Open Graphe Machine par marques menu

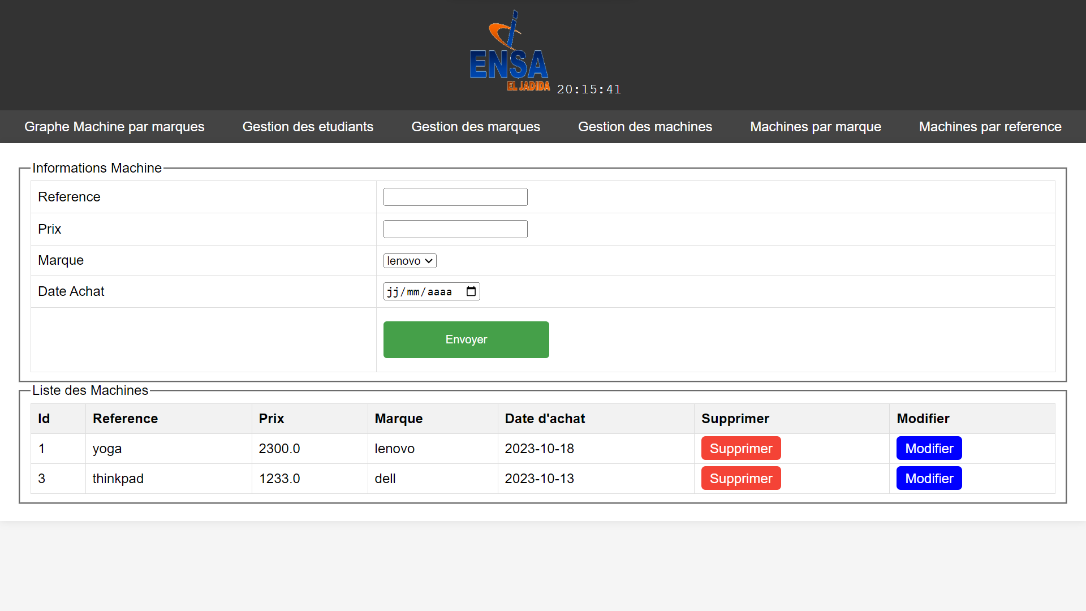pos(114,127)
